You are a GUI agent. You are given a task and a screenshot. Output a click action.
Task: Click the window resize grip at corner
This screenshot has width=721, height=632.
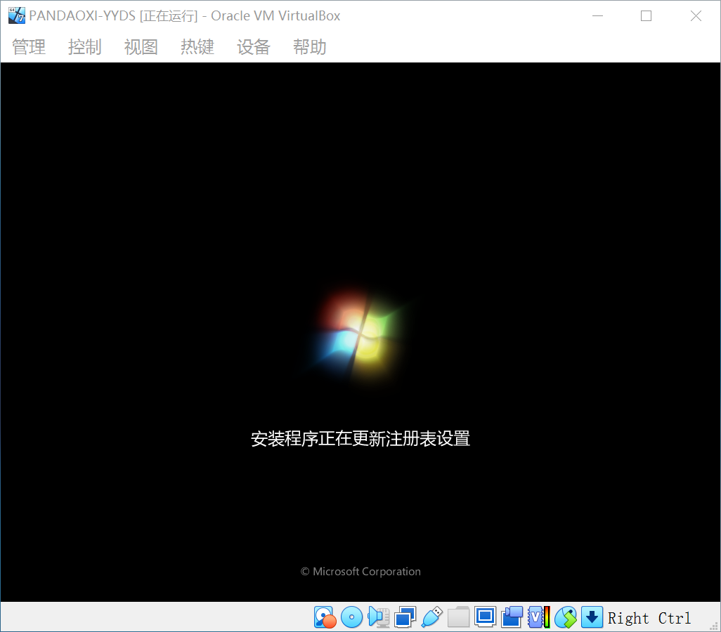click(714, 626)
